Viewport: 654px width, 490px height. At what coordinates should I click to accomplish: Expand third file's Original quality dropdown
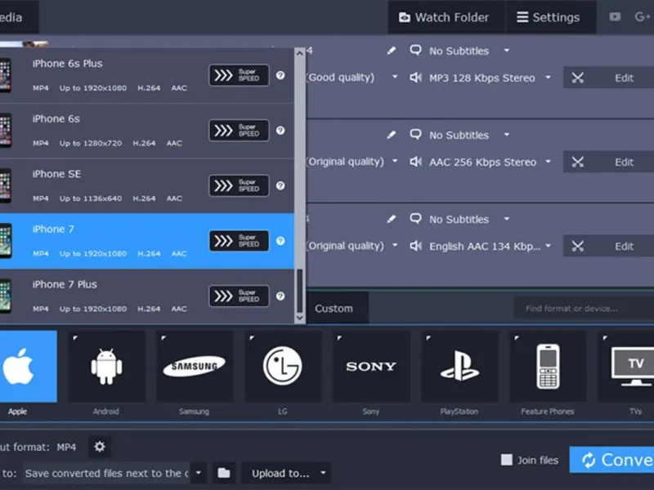(394, 246)
